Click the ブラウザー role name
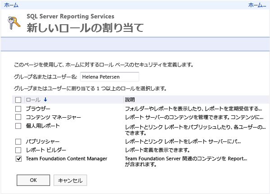The width and height of the screenshot is (270, 194). click(38, 109)
